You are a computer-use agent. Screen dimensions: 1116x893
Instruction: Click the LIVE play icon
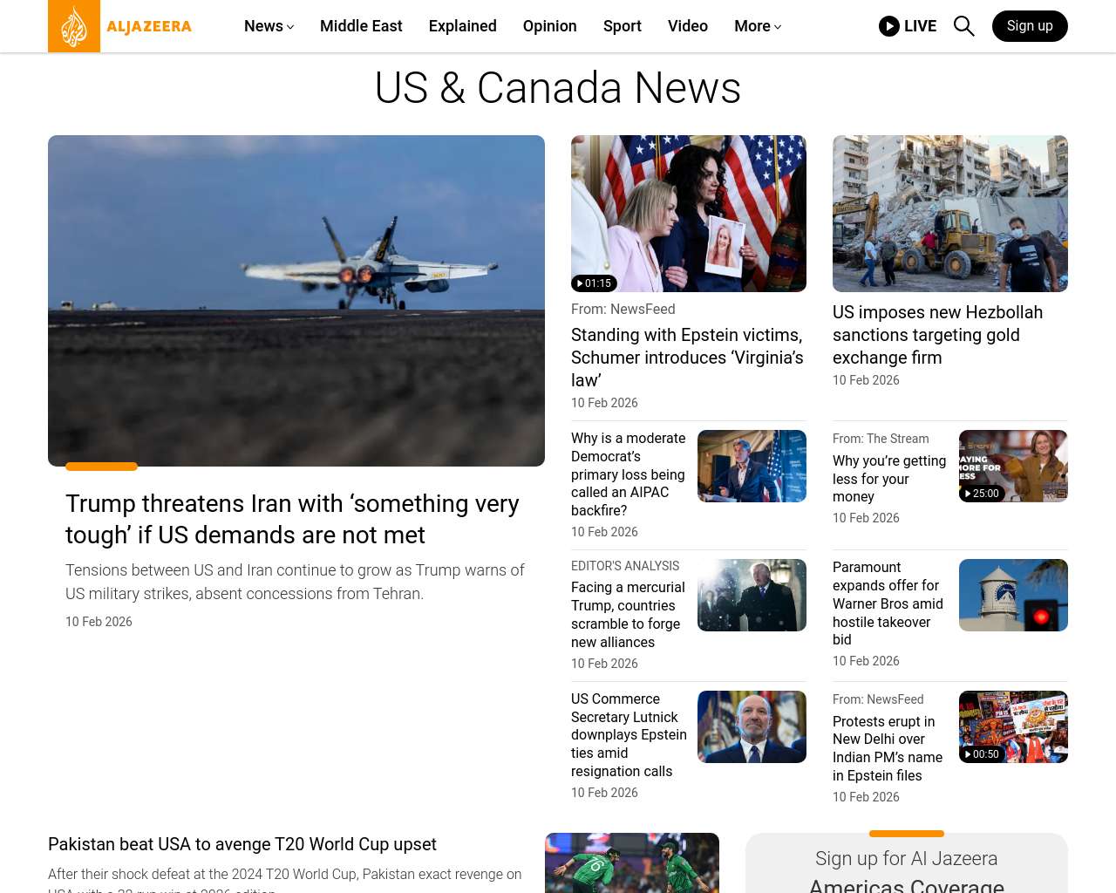888,26
